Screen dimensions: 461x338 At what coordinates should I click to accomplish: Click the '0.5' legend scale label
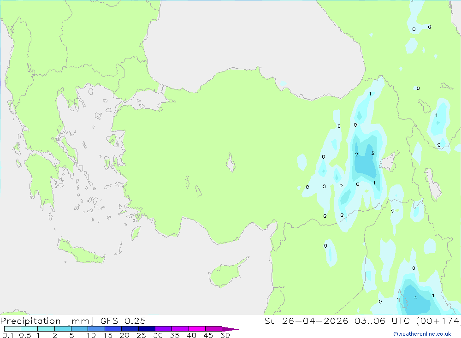pyautogui.click(x=25, y=335)
